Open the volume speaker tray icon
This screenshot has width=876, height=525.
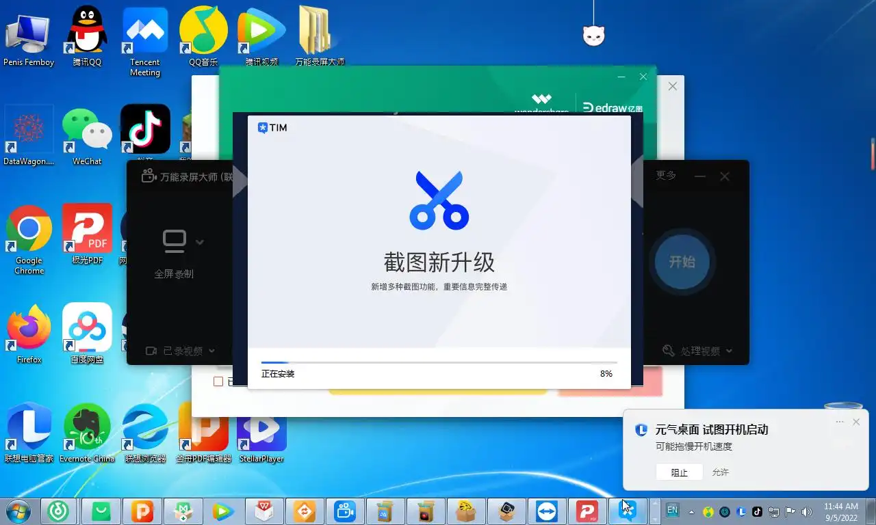[x=807, y=511]
